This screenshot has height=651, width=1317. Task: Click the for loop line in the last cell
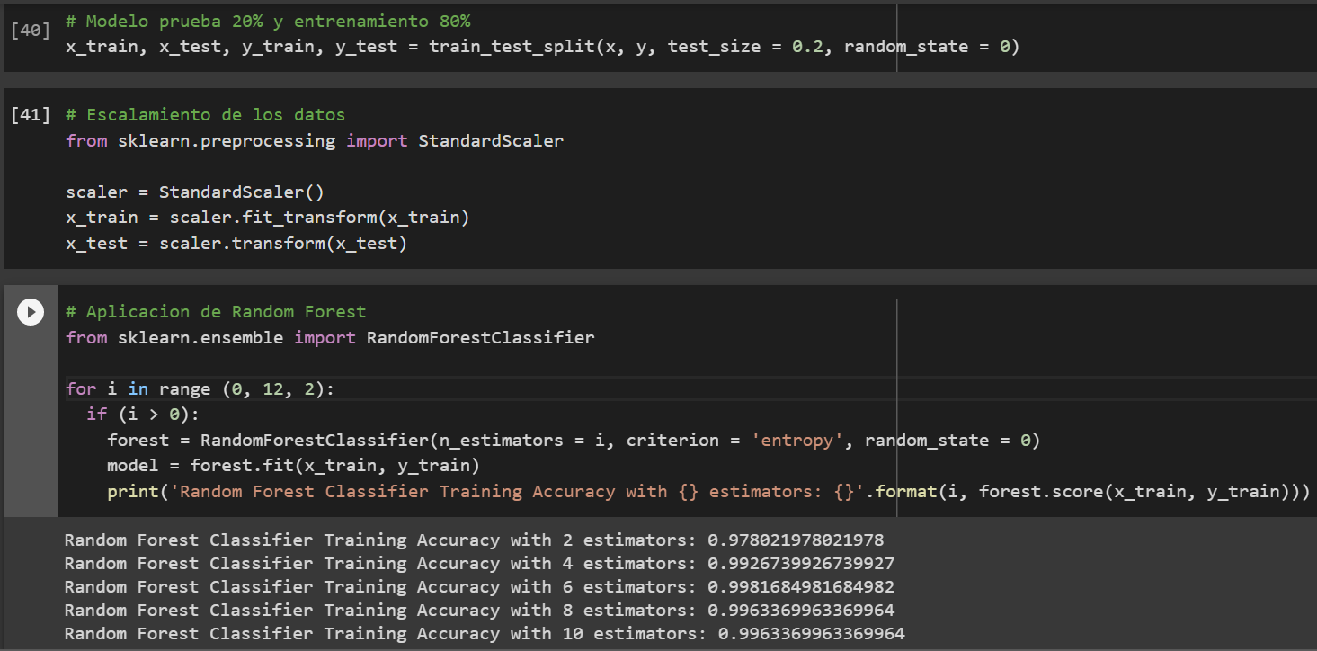(x=180, y=388)
